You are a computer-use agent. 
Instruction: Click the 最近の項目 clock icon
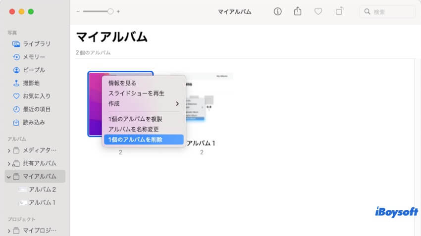coord(16,109)
